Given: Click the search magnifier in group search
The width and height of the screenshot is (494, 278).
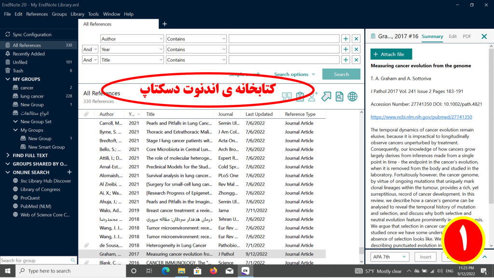Looking at the screenshot, I should click(x=73, y=260).
